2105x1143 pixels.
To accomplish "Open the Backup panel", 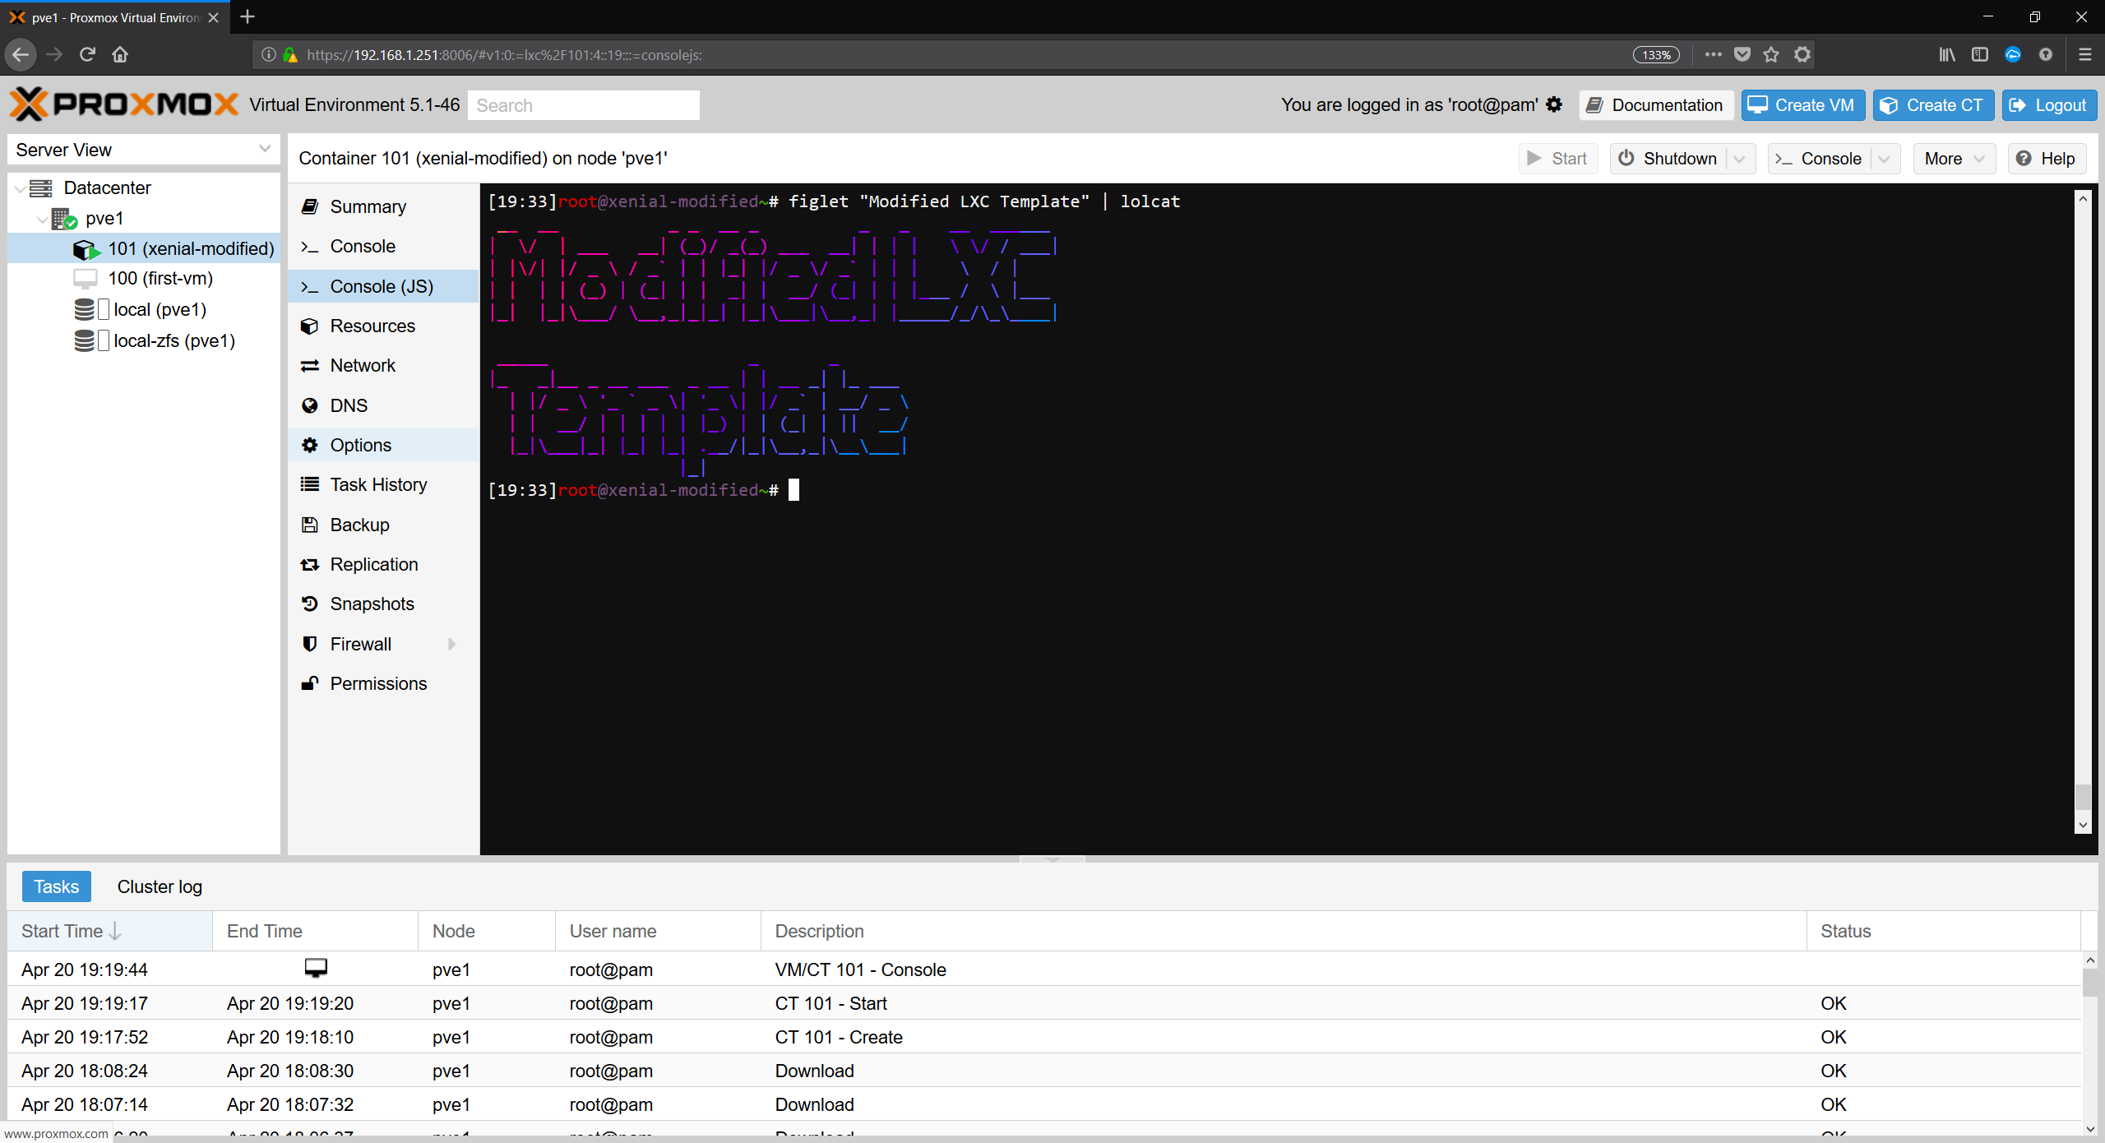I will click(x=359, y=524).
